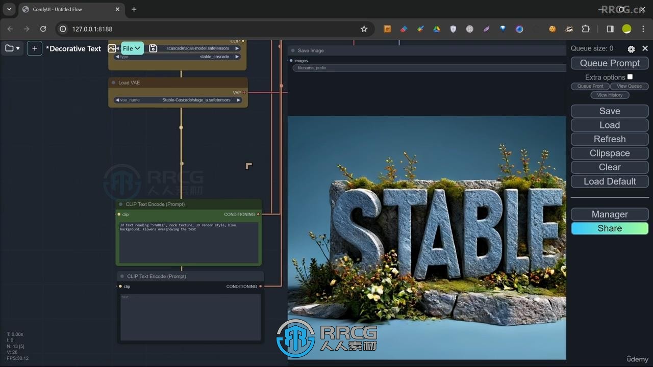Collapse the lower CLIP Text Encode node dot
Image resolution: width=653 pixels, height=367 pixels.
pyautogui.click(x=122, y=276)
